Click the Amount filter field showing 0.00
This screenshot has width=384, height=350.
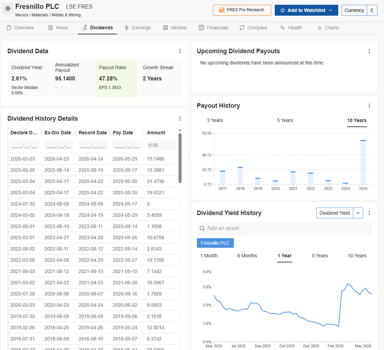point(161,145)
